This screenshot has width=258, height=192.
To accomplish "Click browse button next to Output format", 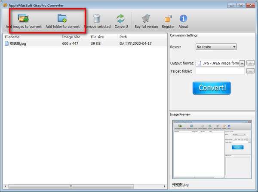I will tap(251, 63).
